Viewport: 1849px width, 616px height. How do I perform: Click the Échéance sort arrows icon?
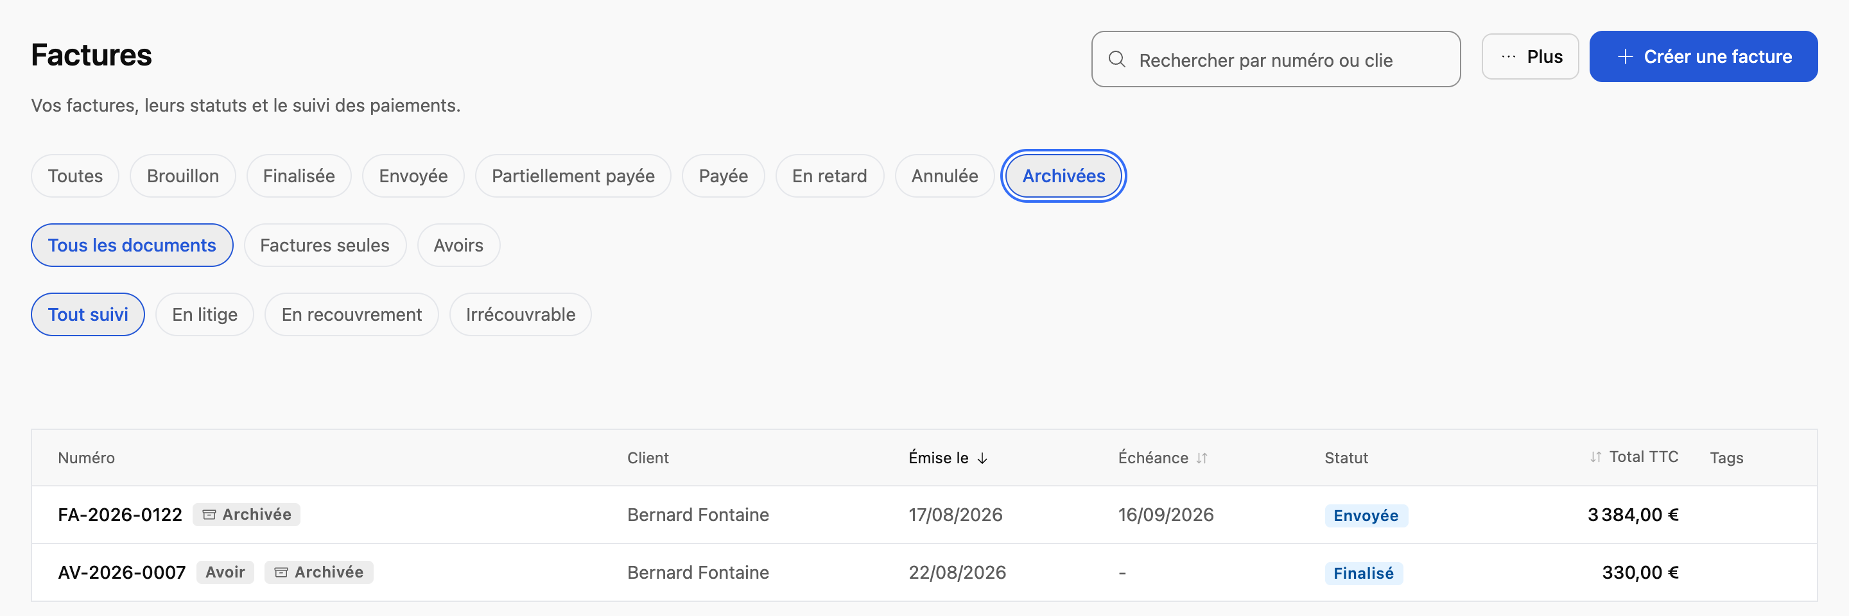pos(1202,458)
